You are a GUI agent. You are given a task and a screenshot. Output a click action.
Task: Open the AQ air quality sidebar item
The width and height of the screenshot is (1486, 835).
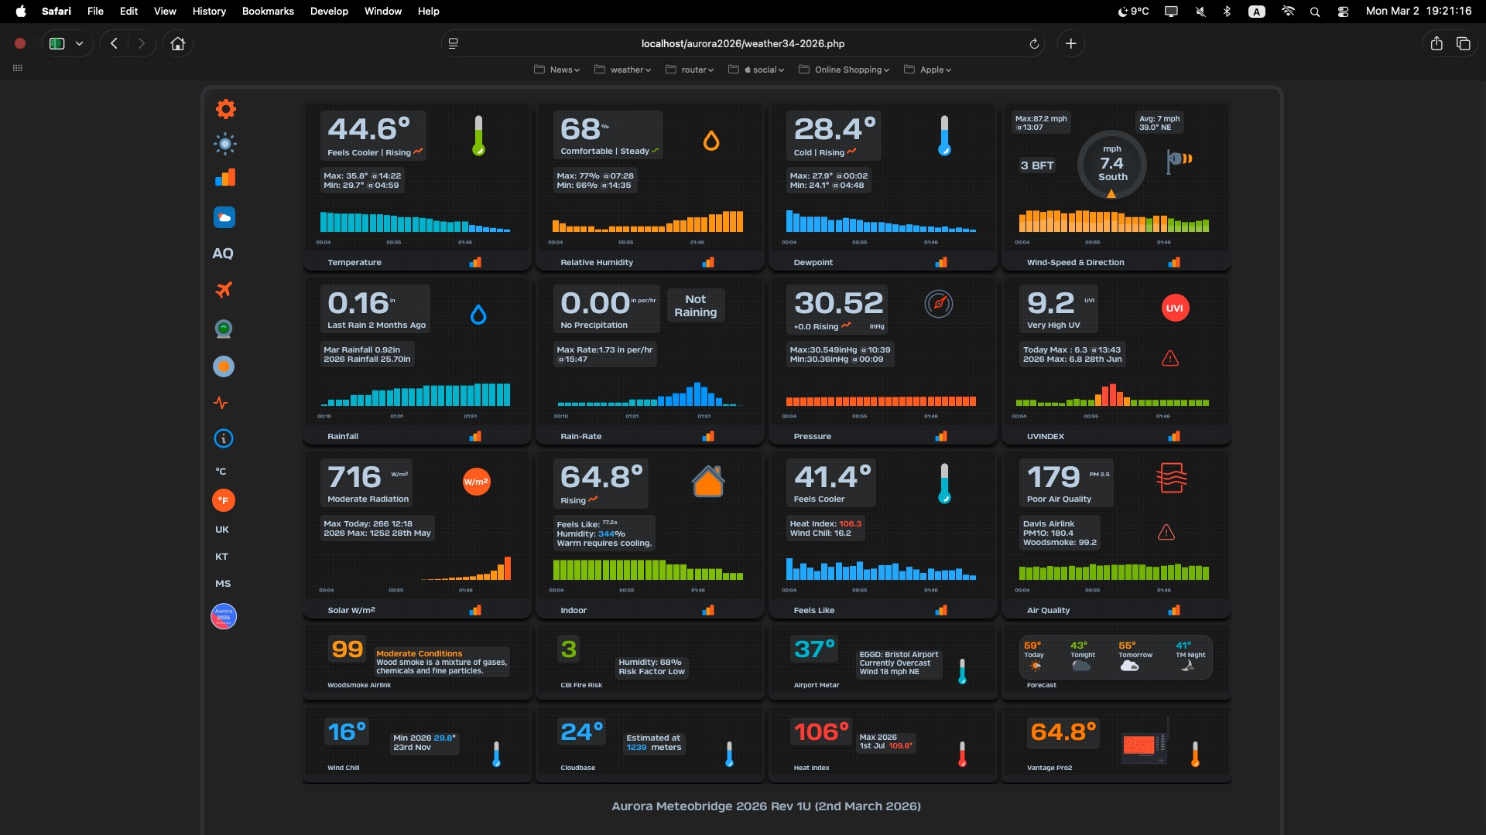(223, 254)
